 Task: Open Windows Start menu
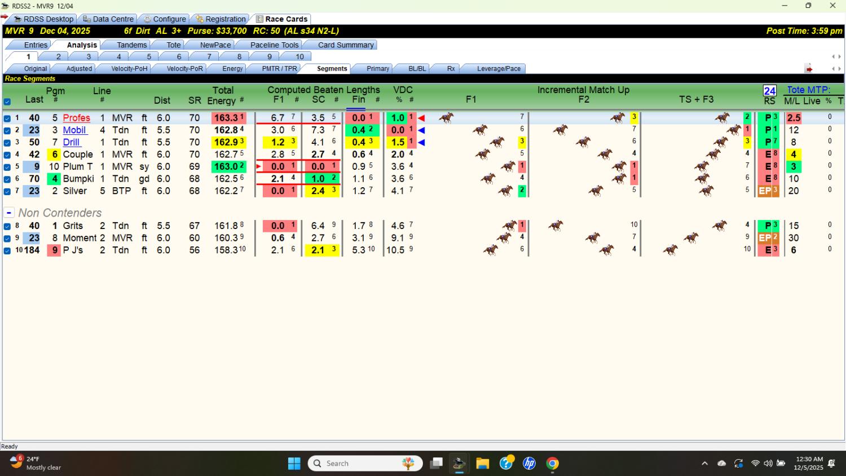(294, 464)
